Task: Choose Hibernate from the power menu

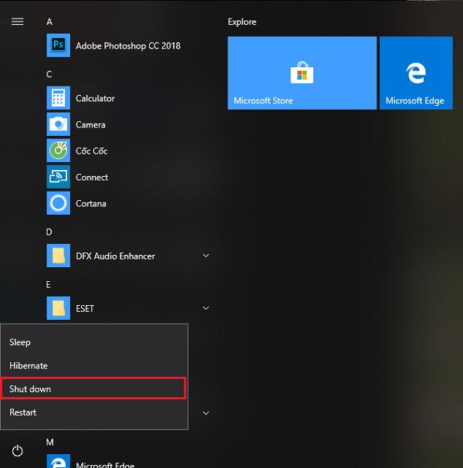Action: pyautogui.click(x=29, y=366)
